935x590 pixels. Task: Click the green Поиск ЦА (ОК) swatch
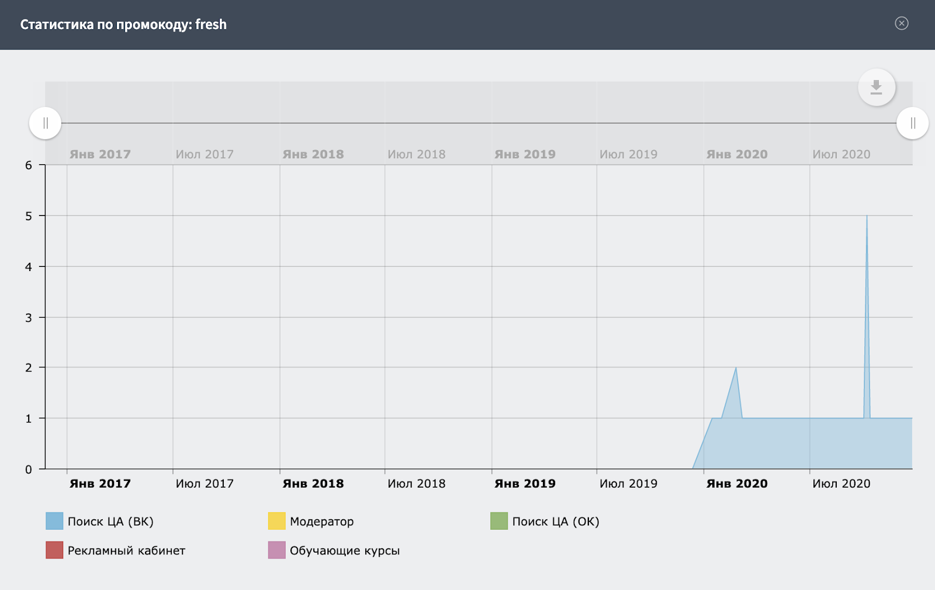click(499, 521)
